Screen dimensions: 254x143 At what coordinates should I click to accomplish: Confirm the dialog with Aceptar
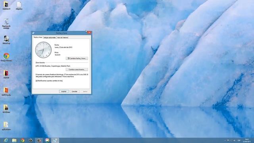coord(64,91)
